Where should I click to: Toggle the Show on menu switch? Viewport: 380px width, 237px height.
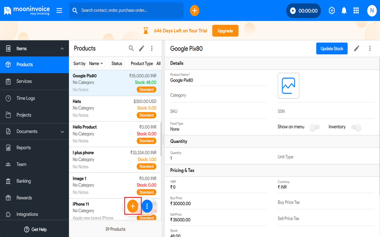[x=315, y=127]
